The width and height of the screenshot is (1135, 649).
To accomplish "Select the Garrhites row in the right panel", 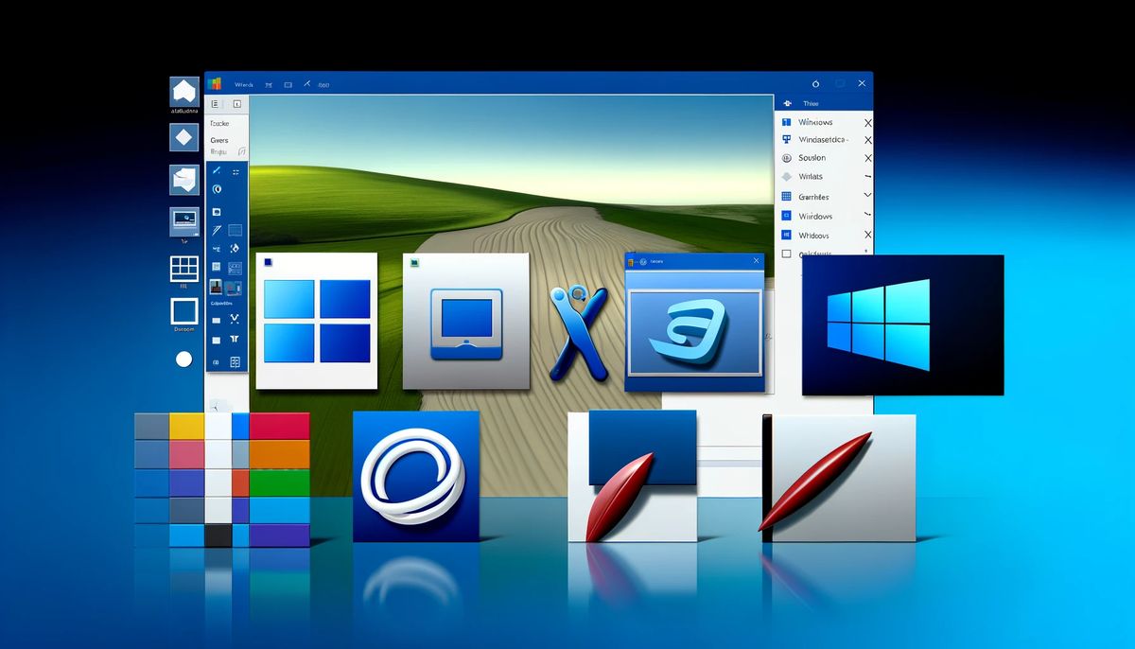I will pos(824,197).
